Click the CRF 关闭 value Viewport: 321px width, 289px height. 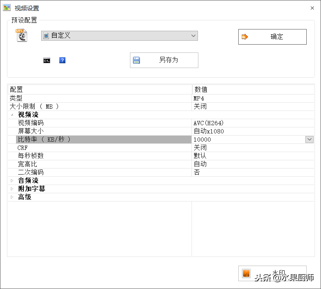[200, 147]
